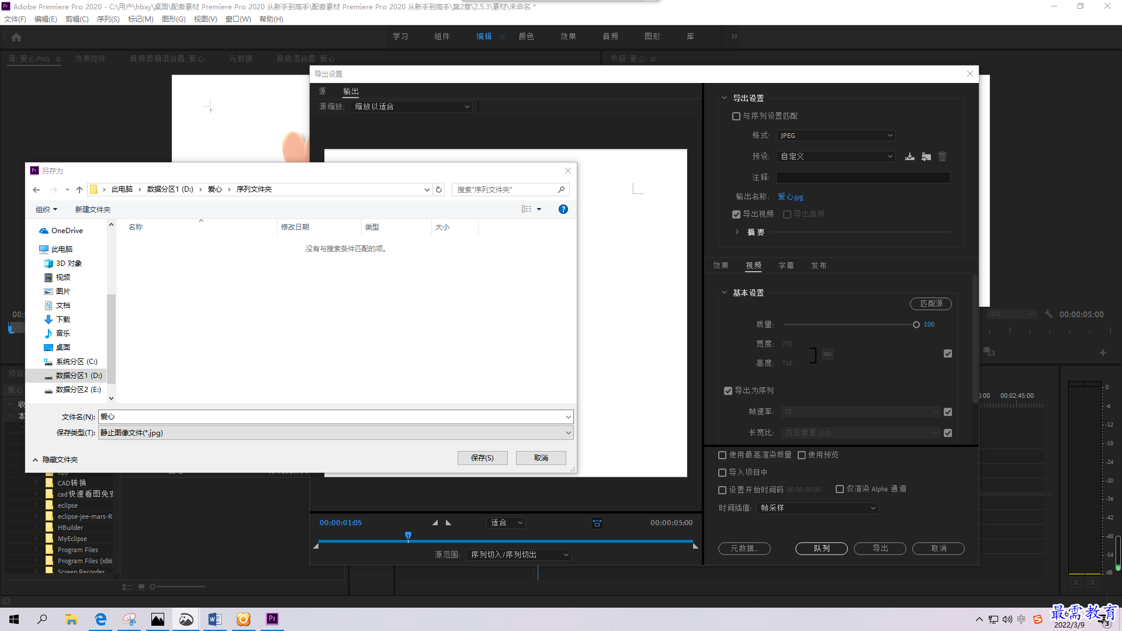The width and height of the screenshot is (1122, 631).
Task: Click the Queue button
Action: point(821,549)
